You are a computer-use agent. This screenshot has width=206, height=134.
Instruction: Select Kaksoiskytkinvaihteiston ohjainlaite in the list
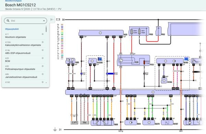tap(23, 45)
